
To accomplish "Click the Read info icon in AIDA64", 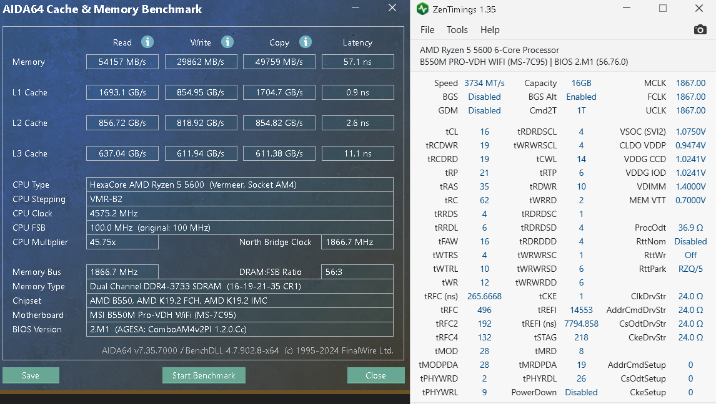I will (147, 42).
